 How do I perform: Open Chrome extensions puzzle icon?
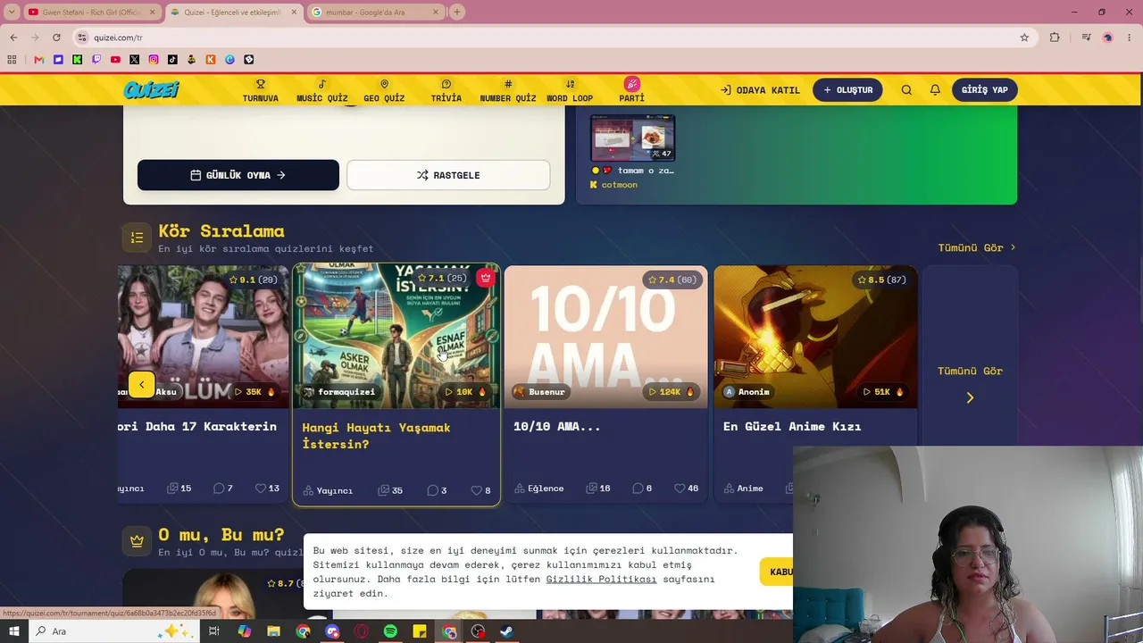[x=1055, y=38]
